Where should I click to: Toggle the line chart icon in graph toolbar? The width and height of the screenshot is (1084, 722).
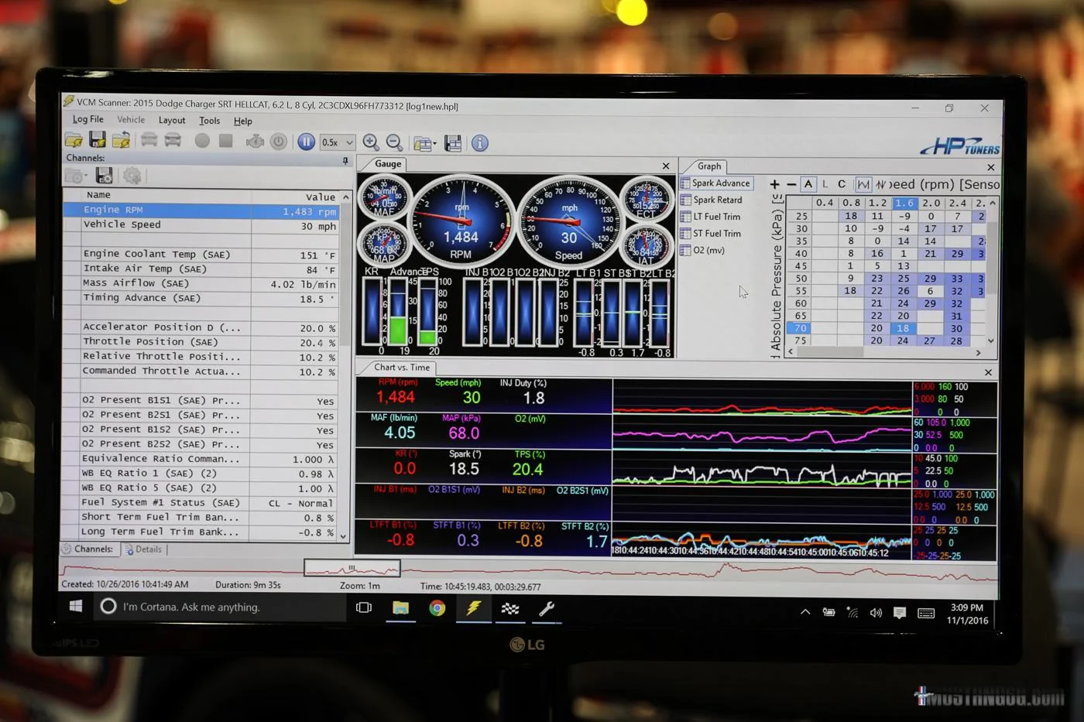pos(863,184)
